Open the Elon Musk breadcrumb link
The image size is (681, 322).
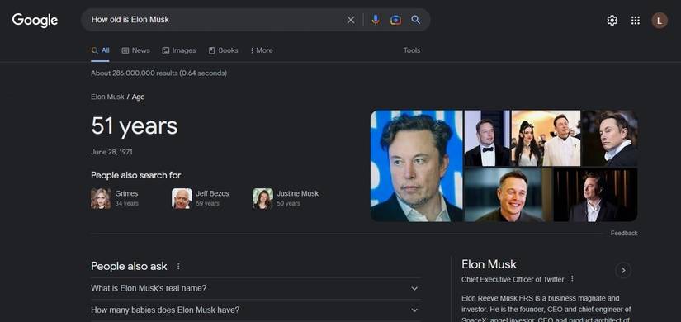(x=107, y=97)
